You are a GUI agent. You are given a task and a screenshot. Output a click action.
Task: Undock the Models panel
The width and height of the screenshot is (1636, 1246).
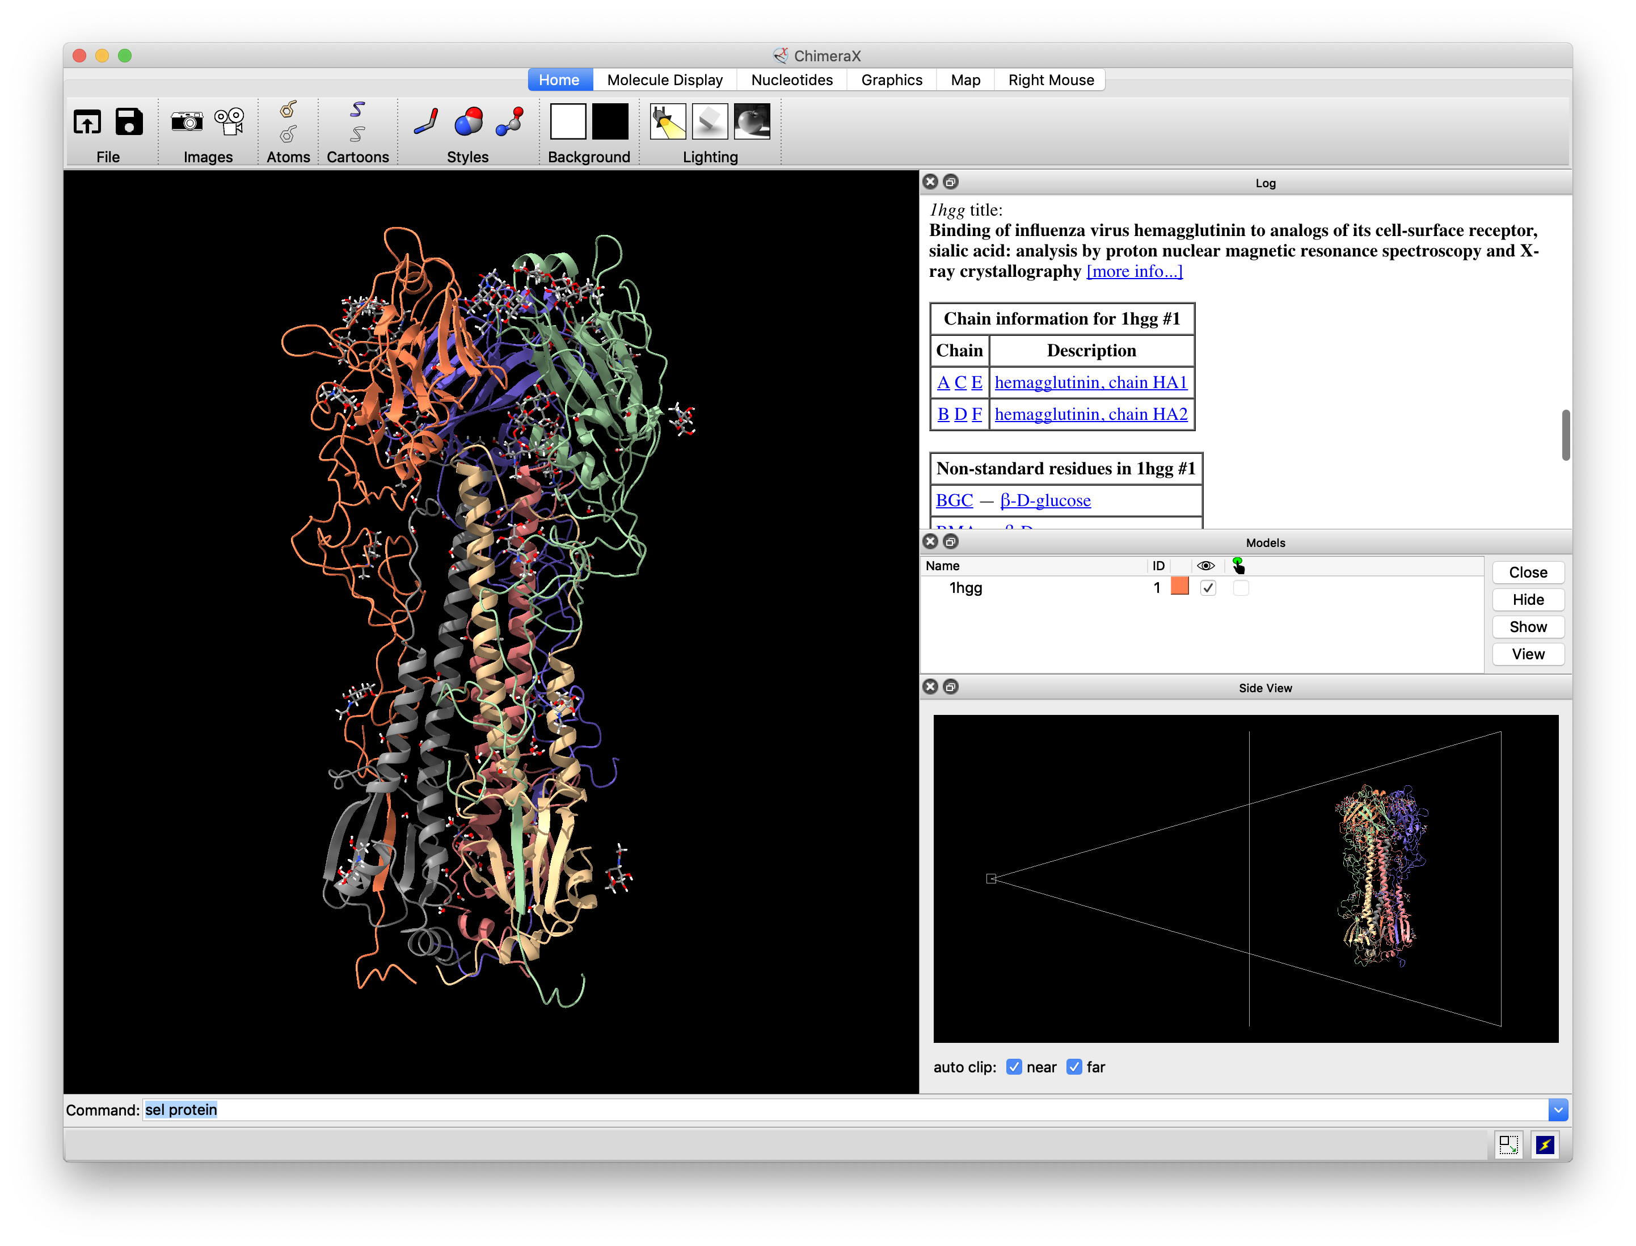pos(950,541)
